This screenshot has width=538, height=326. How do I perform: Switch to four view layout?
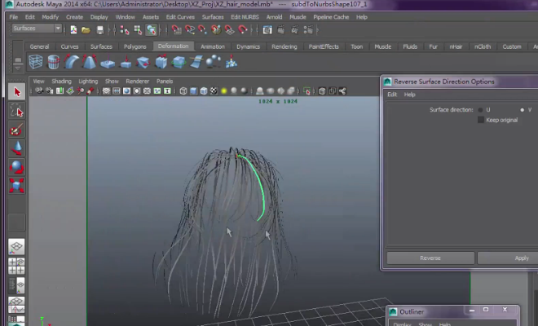17,266
